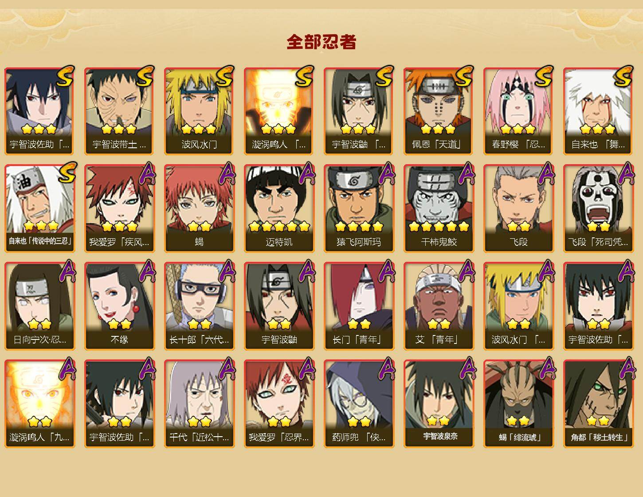This screenshot has height=497, width=643.
Task: Select the 蝎「绯流琥」 ninja card
Action: tap(518, 404)
